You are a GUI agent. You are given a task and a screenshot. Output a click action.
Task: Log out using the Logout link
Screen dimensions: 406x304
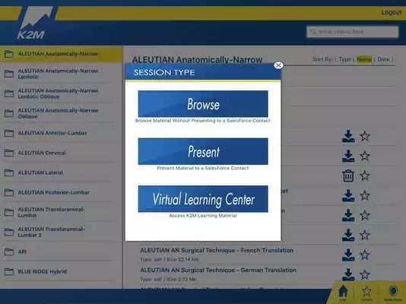pos(392,12)
